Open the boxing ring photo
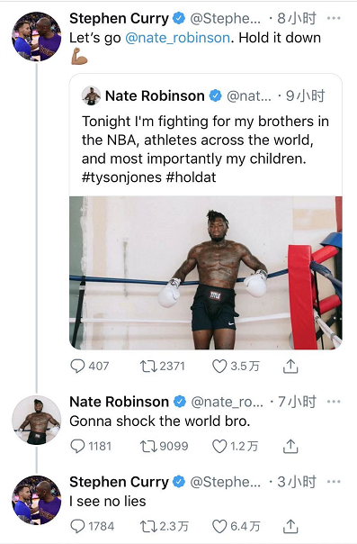357x544 pixels. point(206,273)
